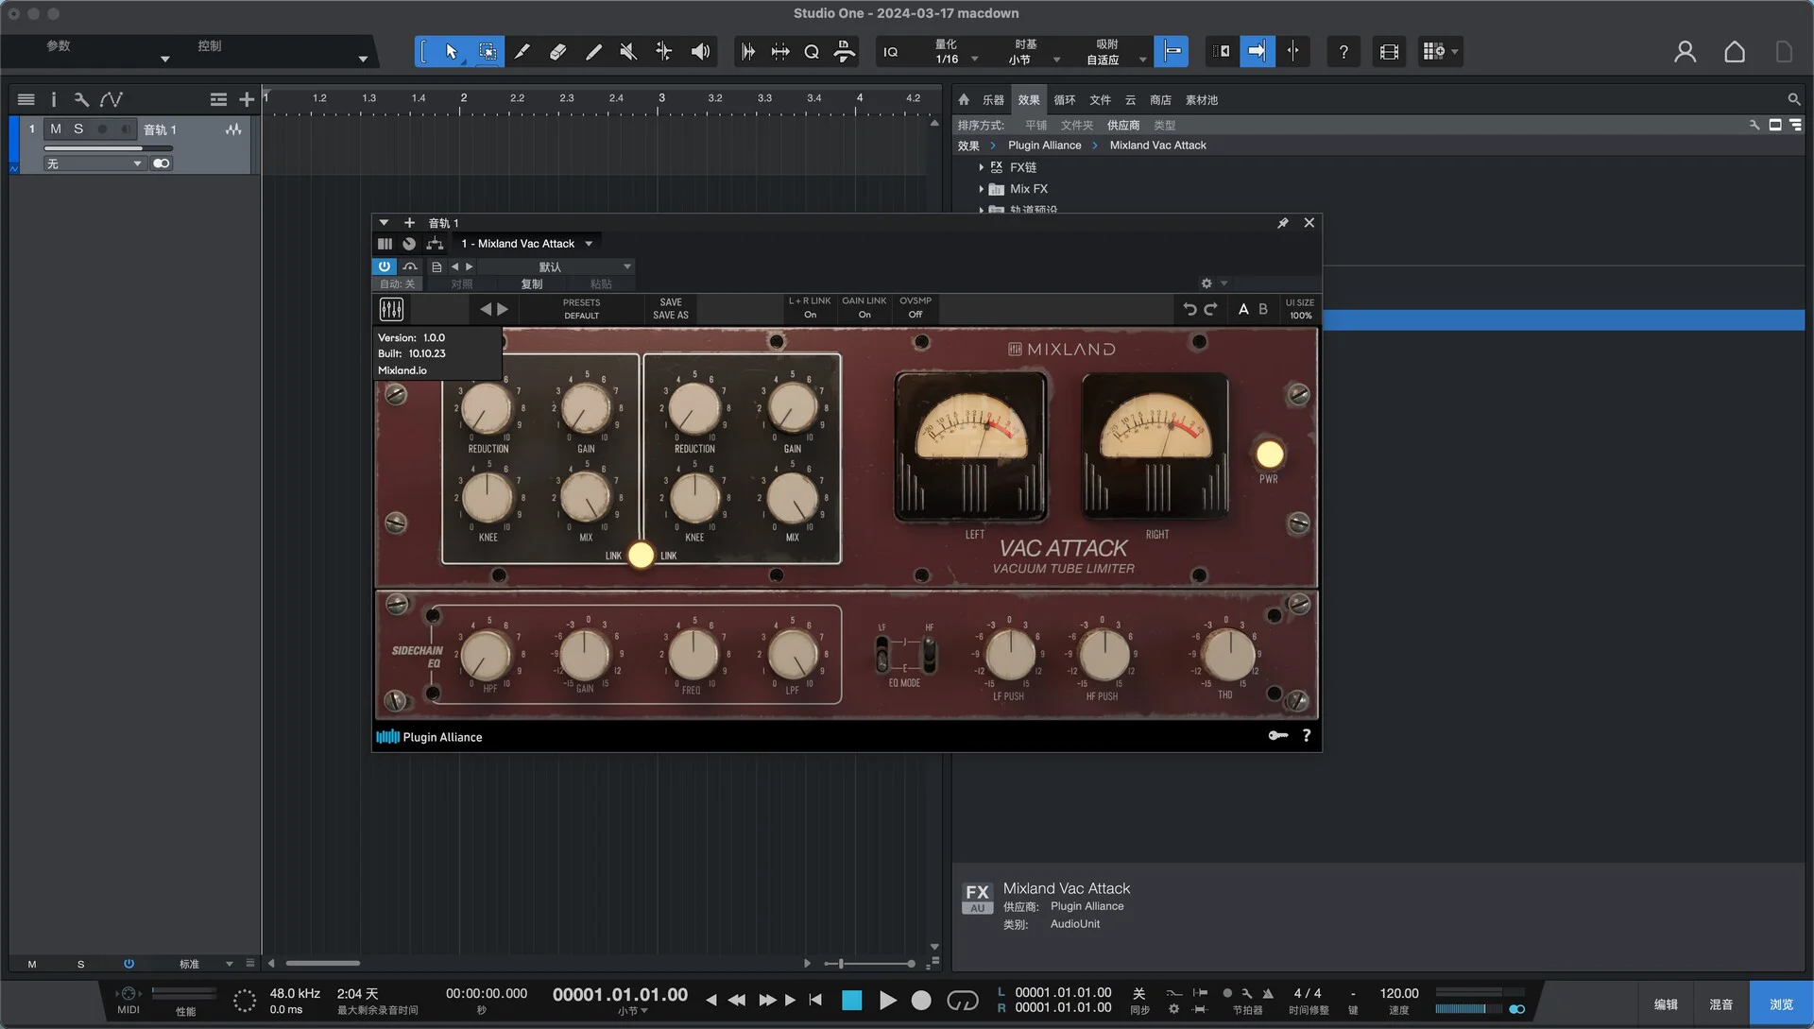
Task: Open the control parameter dropdown arrow
Action: (x=363, y=59)
